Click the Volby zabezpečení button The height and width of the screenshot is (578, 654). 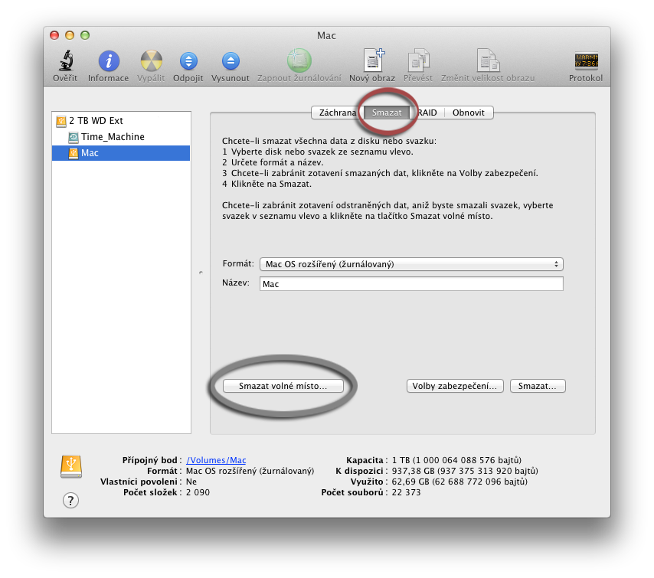coord(455,386)
